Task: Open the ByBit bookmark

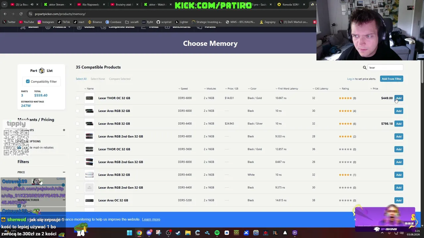Action: coord(147,22)
